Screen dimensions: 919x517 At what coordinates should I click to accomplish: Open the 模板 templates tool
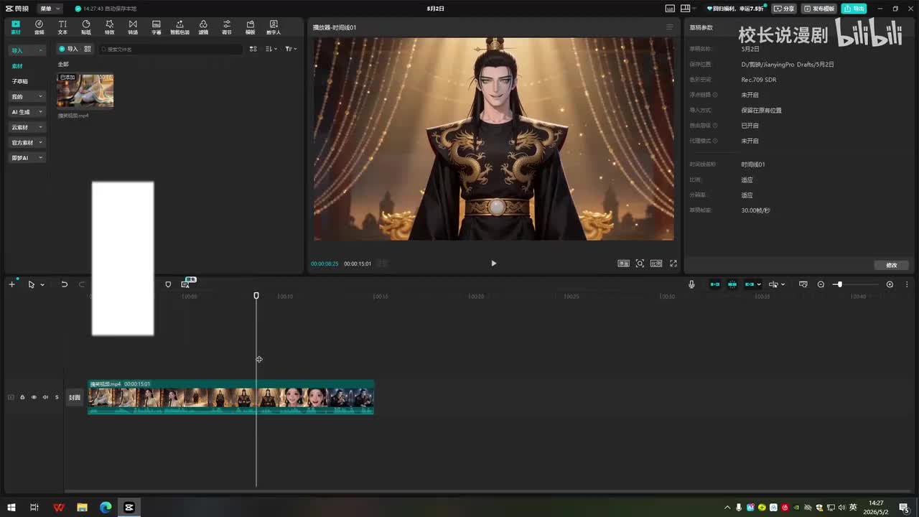(x=250, y=27)
